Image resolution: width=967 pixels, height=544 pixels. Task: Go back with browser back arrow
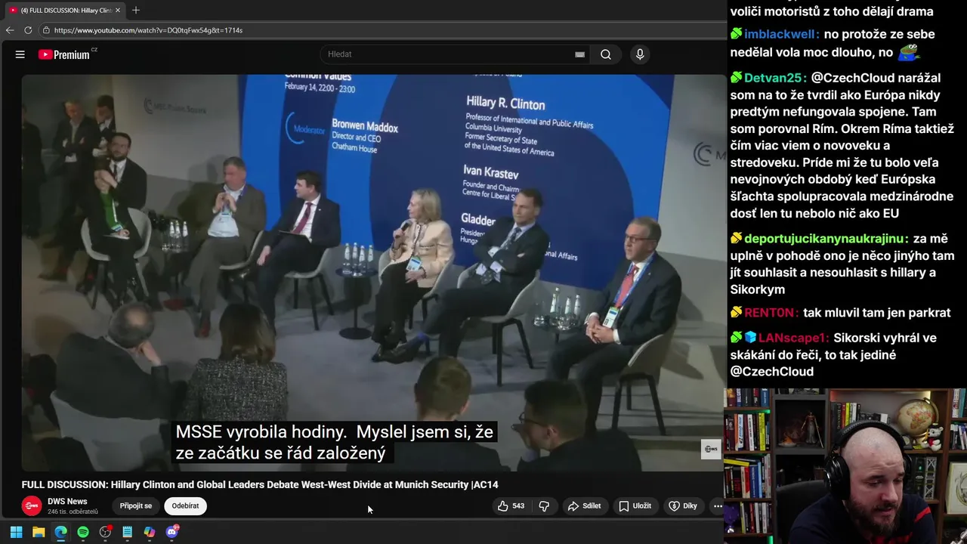10,30
